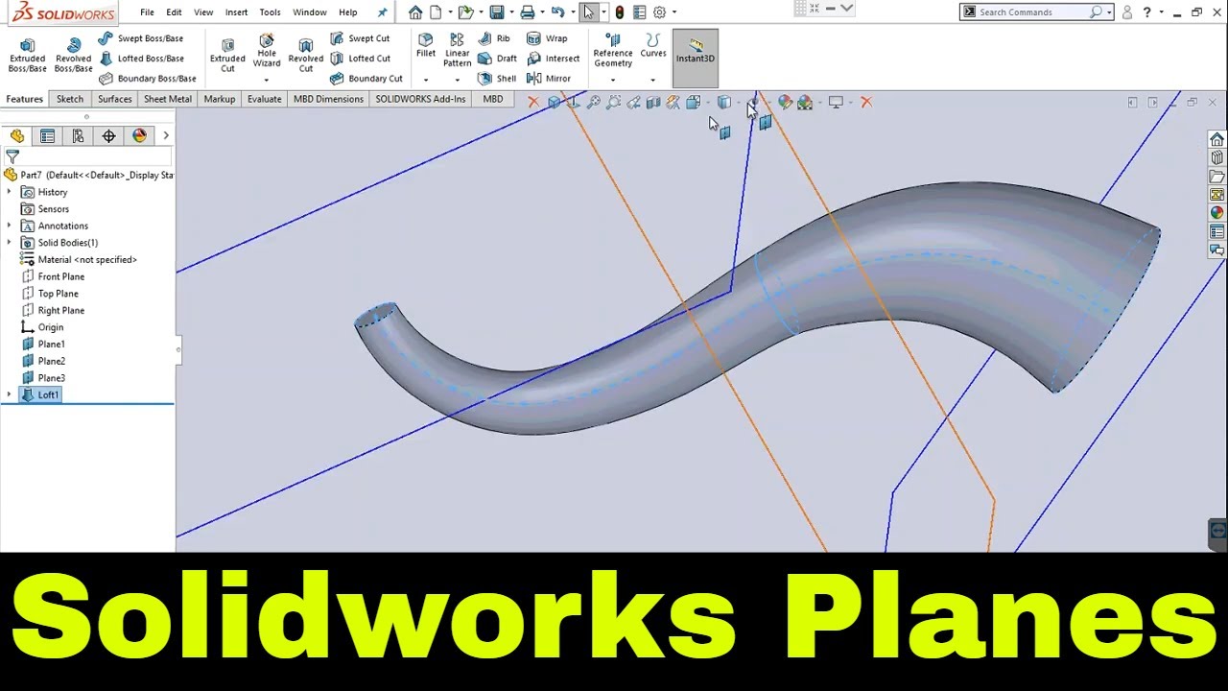This screenshot has width=1228, height=691.
Task: Open the DimXpertManager crosshair tab
Action: pyautogui.click(x=108, y=136)
